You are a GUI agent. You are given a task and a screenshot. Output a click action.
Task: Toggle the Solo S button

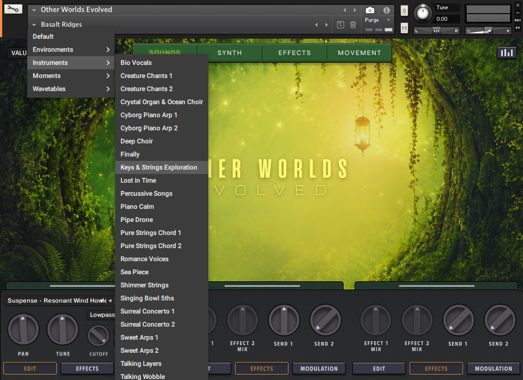tap(404, 11)
